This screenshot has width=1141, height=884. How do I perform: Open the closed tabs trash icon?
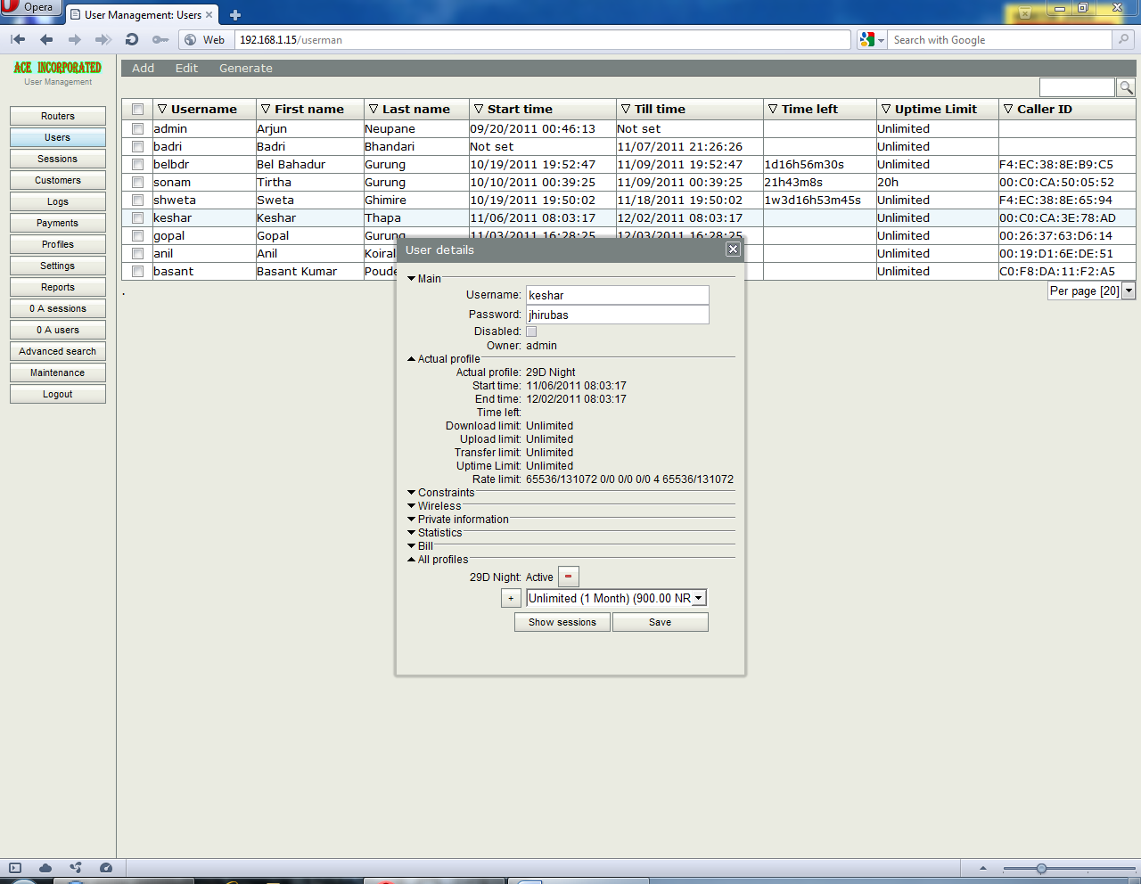tap(1025, 12)
